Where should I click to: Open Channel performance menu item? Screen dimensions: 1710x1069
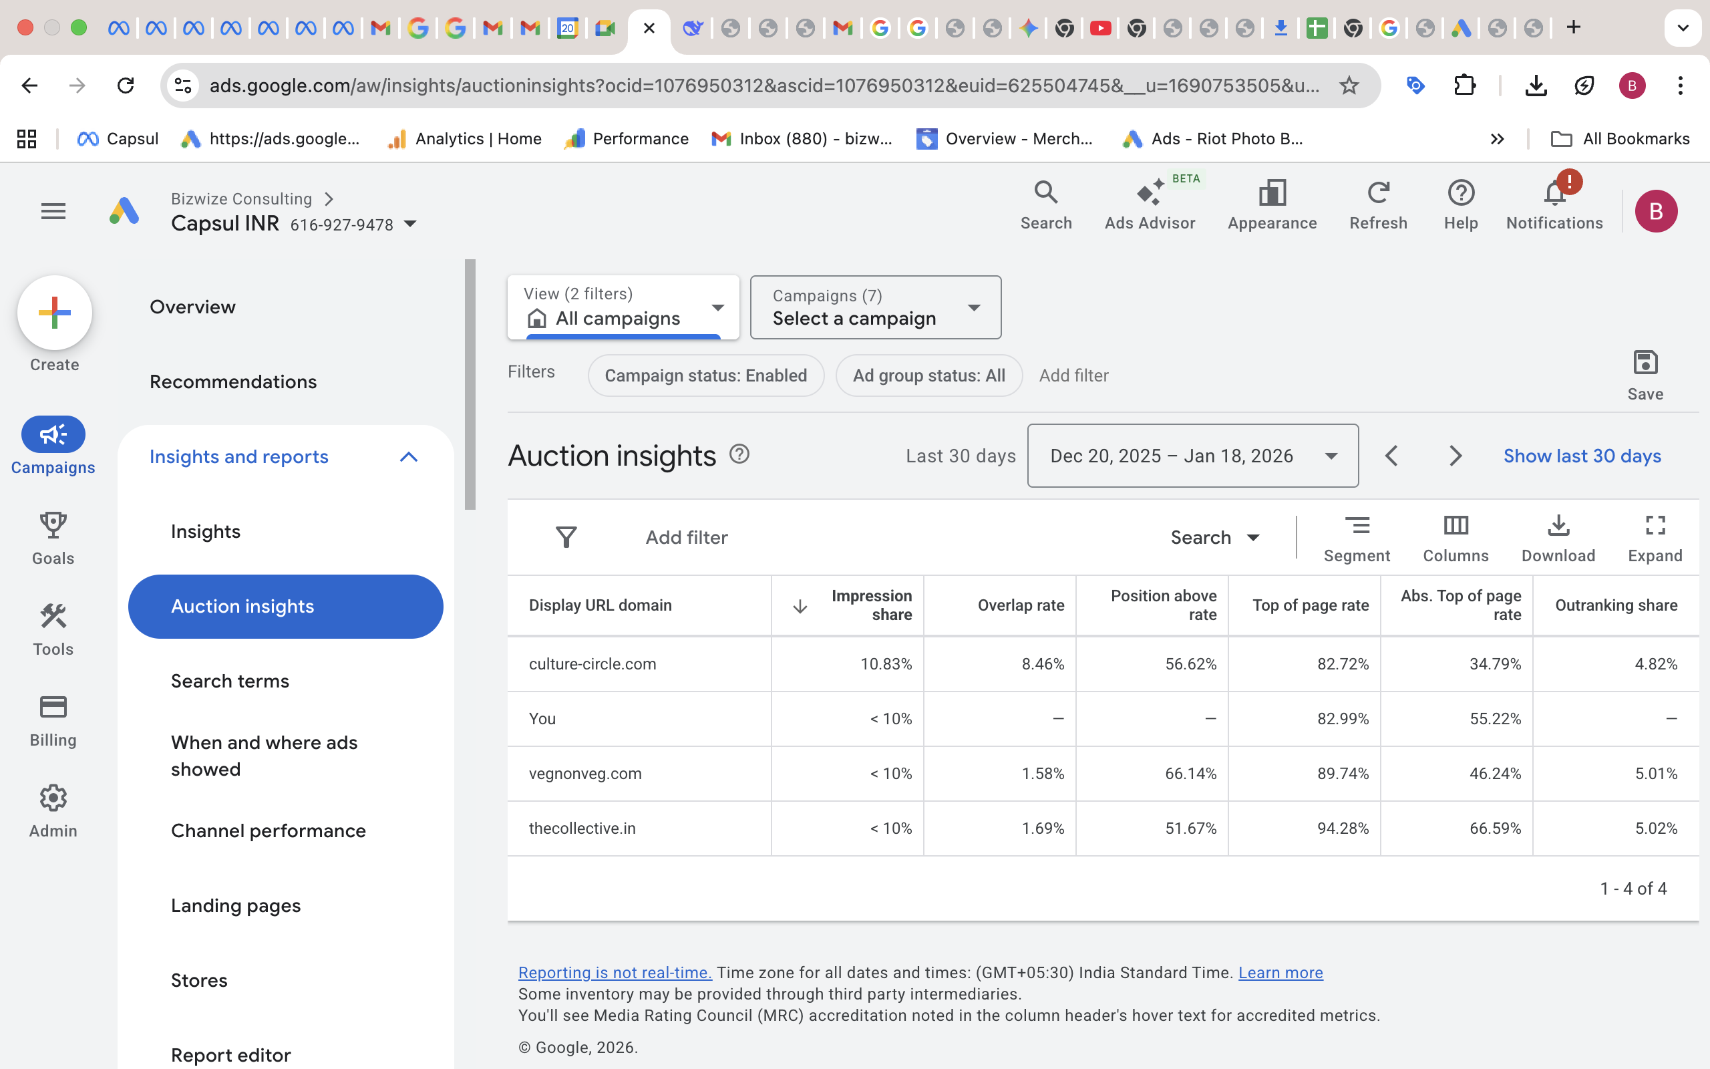(x=268, y=830)
